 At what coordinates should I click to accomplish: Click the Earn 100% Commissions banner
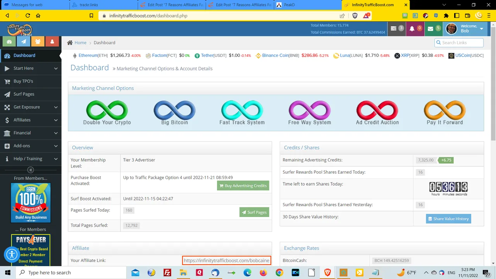coord(31,203)
